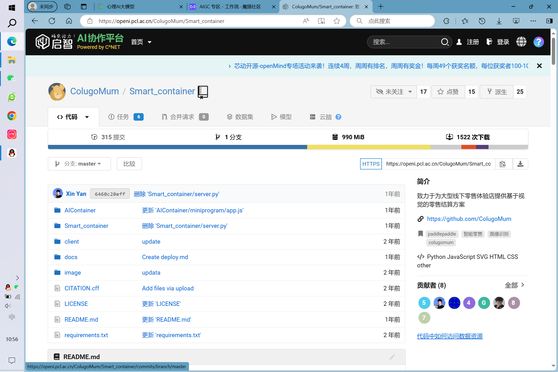Viewport: 558px width, 372px height.
Task: Switch to the 合并请求 tab
Action: coord(185,117)
